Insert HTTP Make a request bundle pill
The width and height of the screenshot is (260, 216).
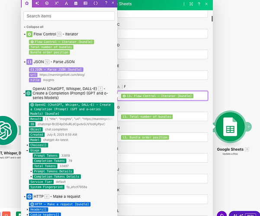pos(60,204)
